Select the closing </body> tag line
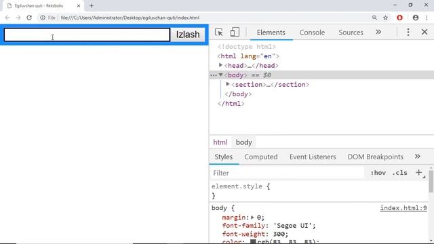 [x=238, y=94]
